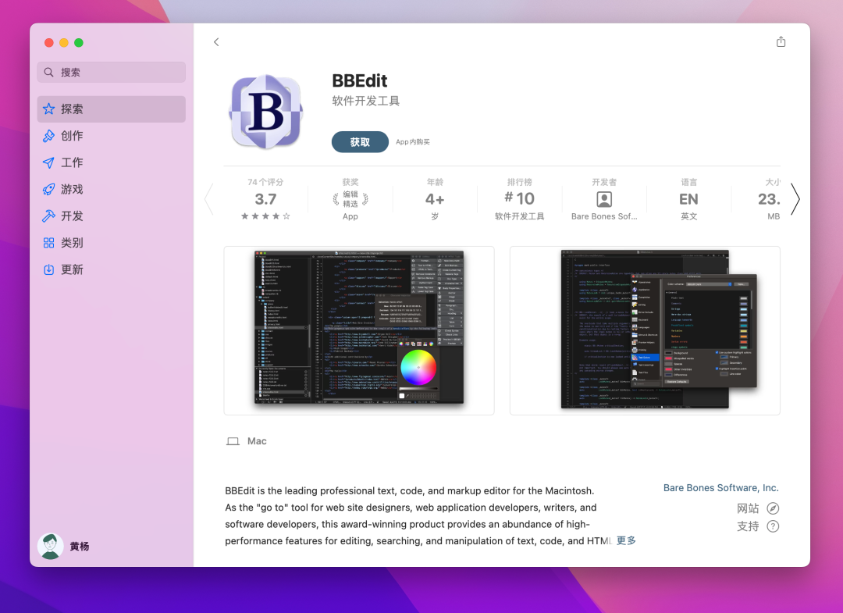Click the Mac platform label
Viewport: 843px width, 613px height.
point(257,441)
